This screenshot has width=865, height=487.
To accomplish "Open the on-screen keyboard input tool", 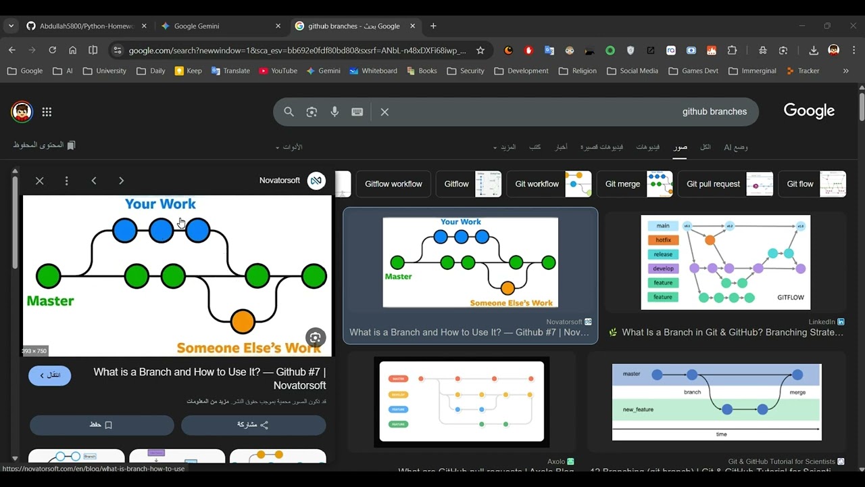I will click(x=357, y=112).
